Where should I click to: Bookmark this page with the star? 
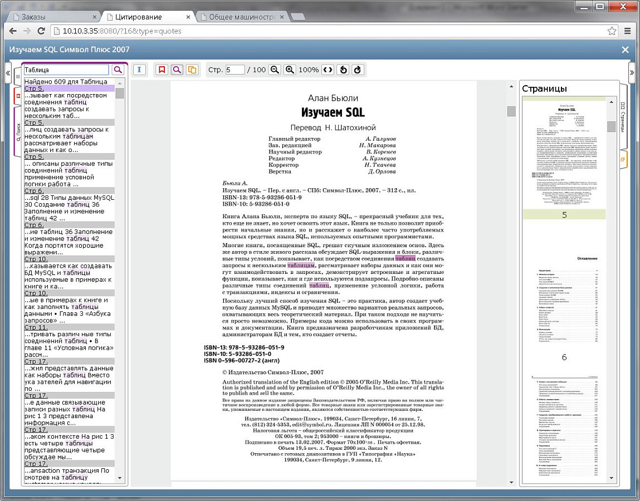(x=612, y=31)
